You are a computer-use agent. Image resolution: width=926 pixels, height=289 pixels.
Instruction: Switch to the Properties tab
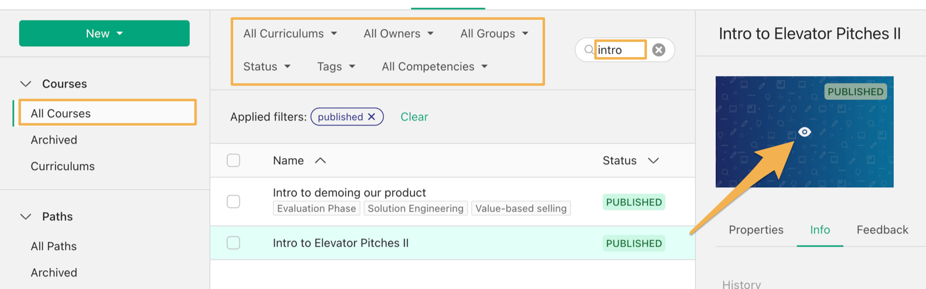point(756,230)
